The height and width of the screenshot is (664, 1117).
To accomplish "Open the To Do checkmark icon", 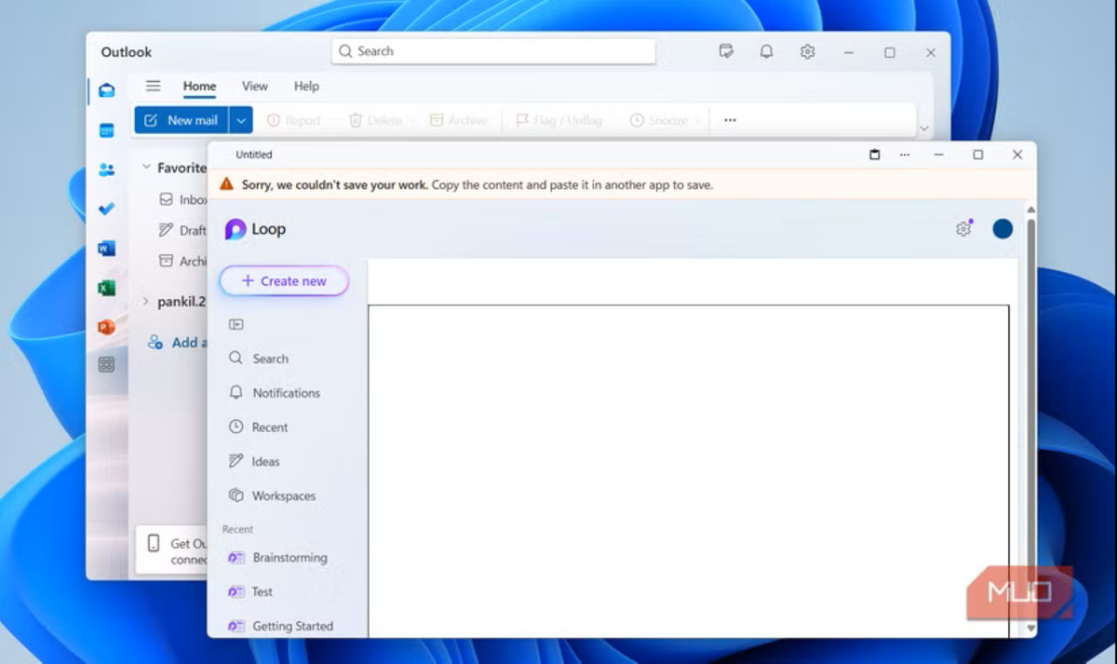I will [106, 209].
